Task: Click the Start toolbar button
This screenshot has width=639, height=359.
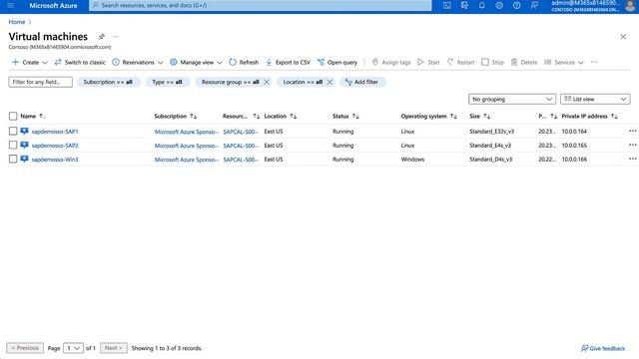Action: (428, 62)
